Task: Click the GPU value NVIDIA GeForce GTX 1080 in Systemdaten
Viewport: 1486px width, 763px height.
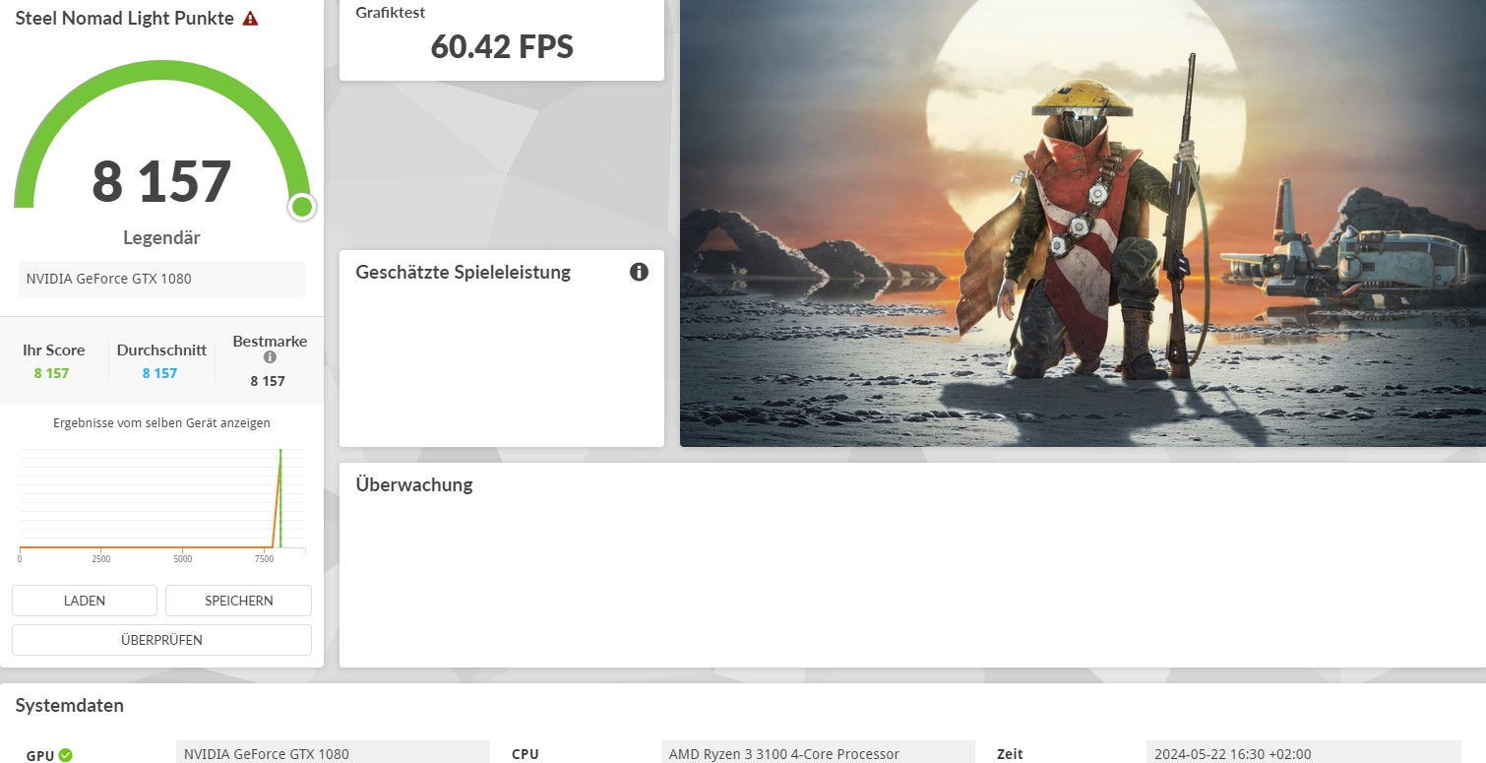Action: (333, 753)
